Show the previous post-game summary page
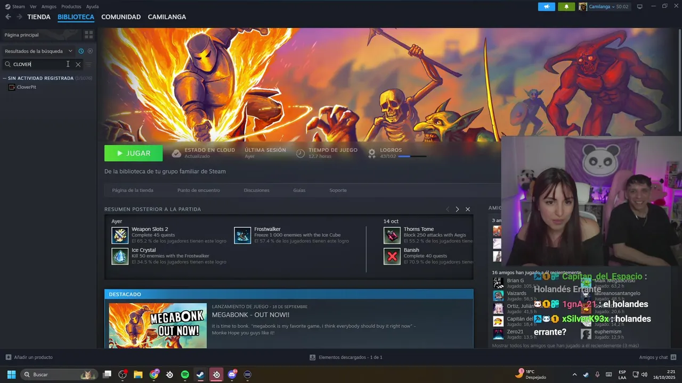 click(448, 209)
